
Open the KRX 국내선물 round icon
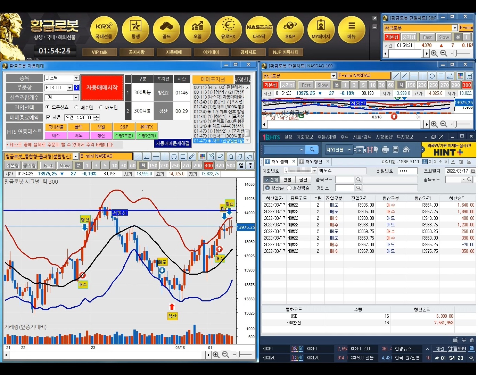pos(104,30)
